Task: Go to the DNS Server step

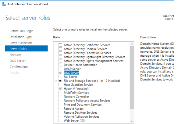Action: 18,61
